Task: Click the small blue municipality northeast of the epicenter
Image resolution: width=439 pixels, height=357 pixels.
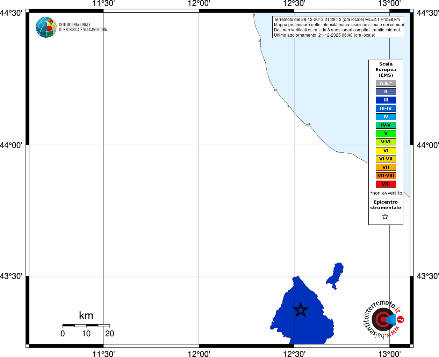Action: click(x=335, y=275)
